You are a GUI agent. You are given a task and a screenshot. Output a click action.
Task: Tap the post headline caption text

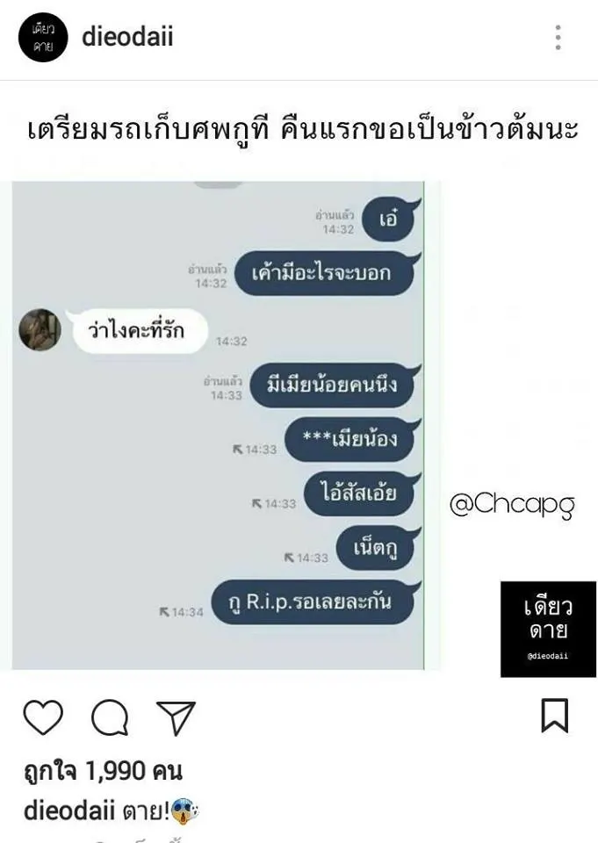[303, 131]
